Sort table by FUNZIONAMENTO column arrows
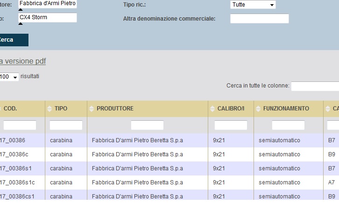Screen dimensions: 339x212 (x=258, y=109)
